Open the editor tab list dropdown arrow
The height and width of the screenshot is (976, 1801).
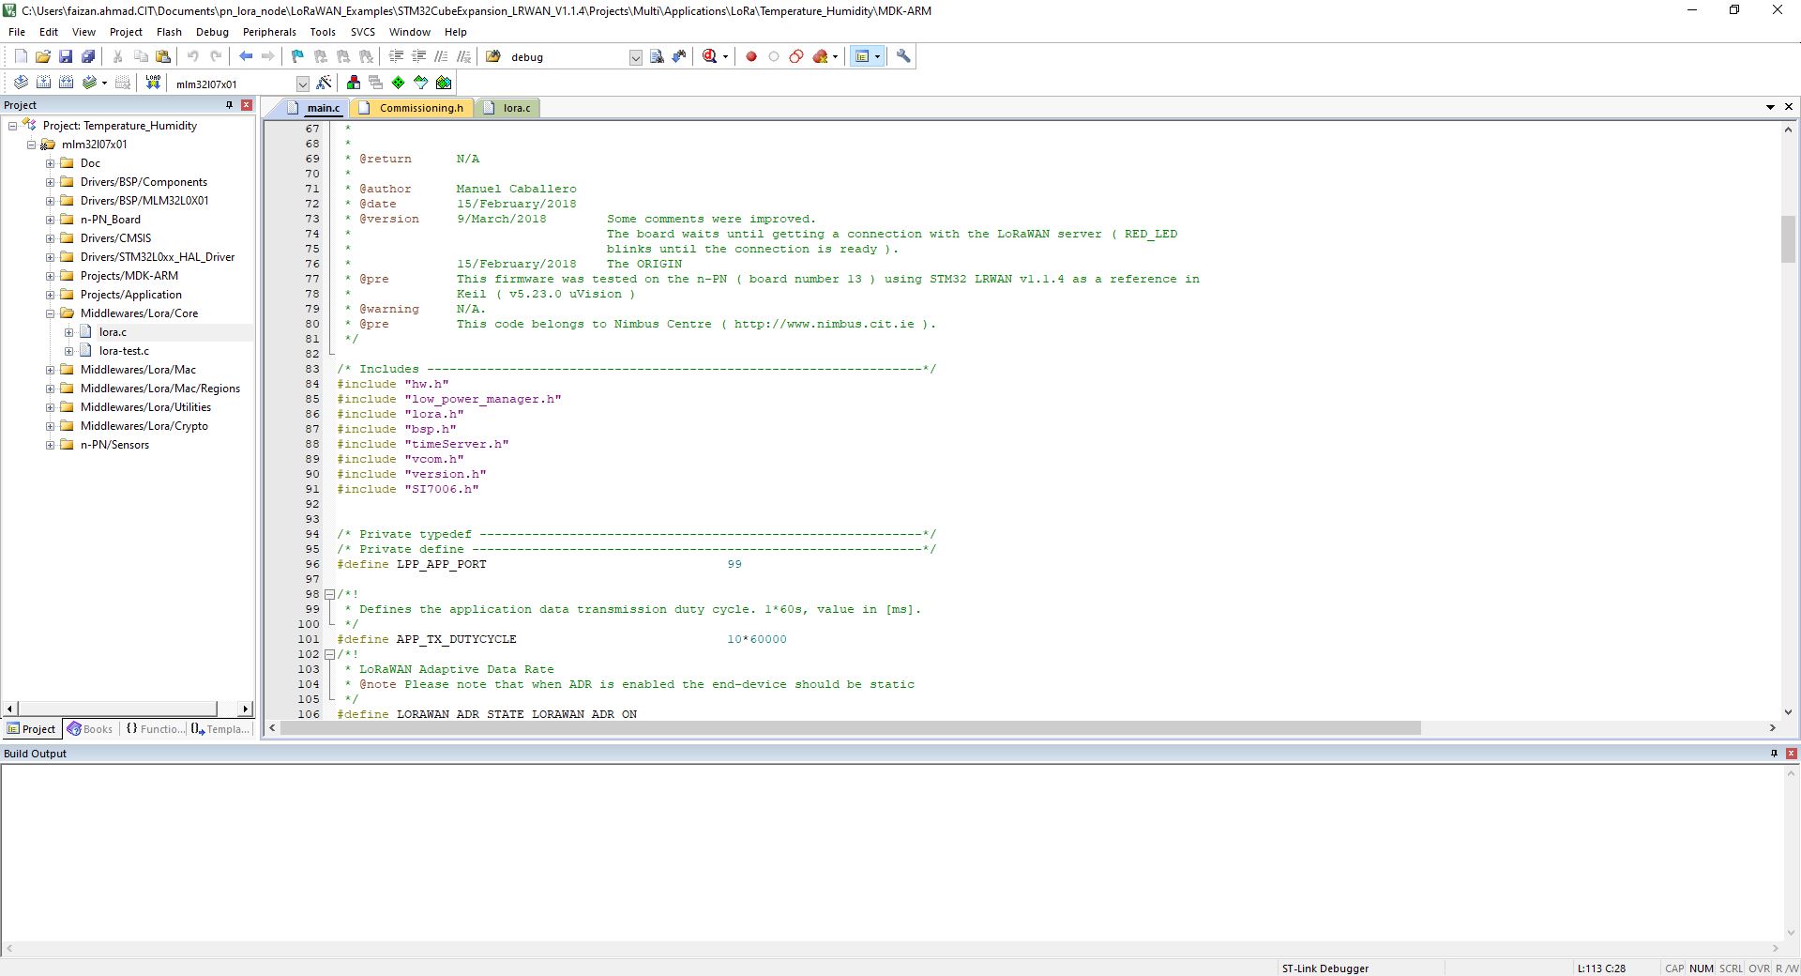[x=1770, y=107]
